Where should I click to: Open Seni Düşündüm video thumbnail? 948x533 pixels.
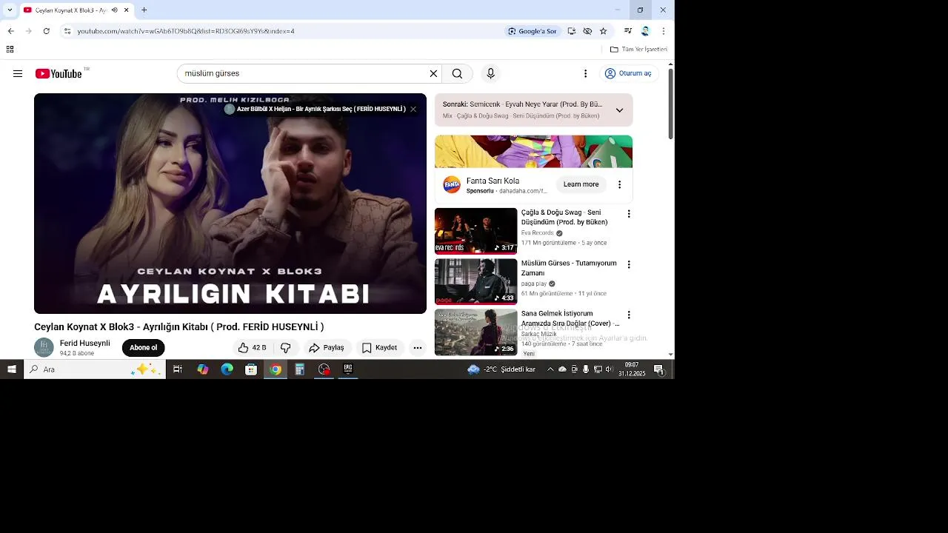475,231
